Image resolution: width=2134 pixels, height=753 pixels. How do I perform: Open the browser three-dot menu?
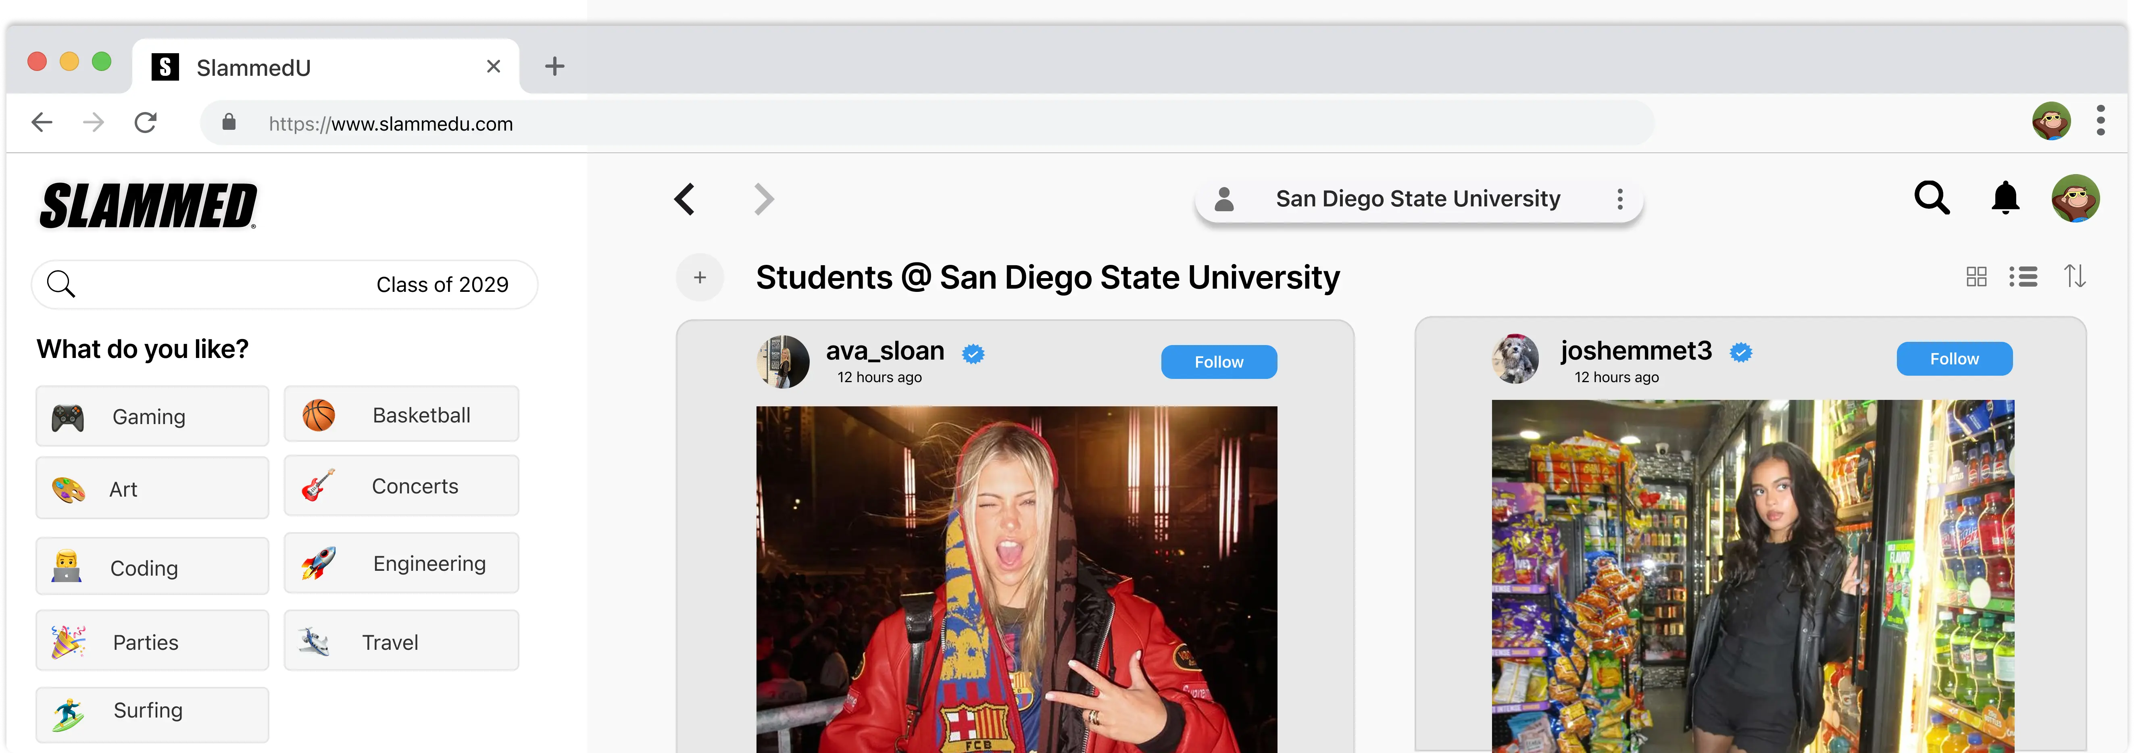(2100, 121)
